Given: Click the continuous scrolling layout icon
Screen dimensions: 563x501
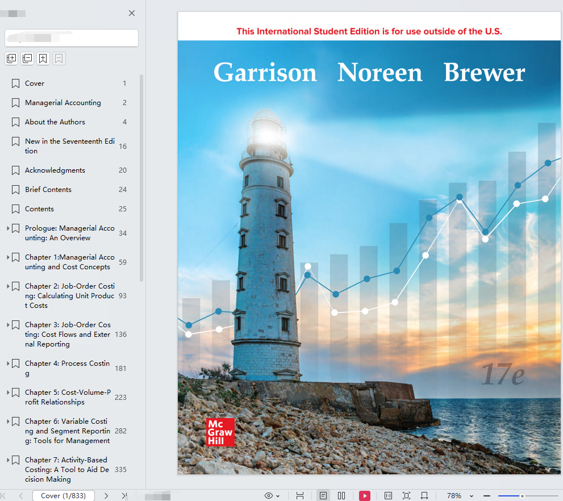Looking at the screenshot, I should click(x=300, y=496).
